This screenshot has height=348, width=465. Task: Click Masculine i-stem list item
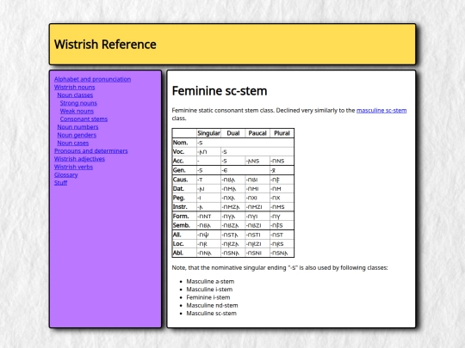[x=209, y=290]
